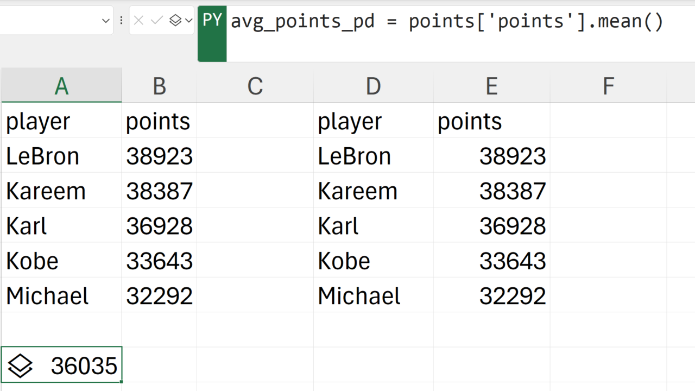Click the Cancel X icon in formula bar
This screenshot has width=695, height=391.
click(138, 21)
